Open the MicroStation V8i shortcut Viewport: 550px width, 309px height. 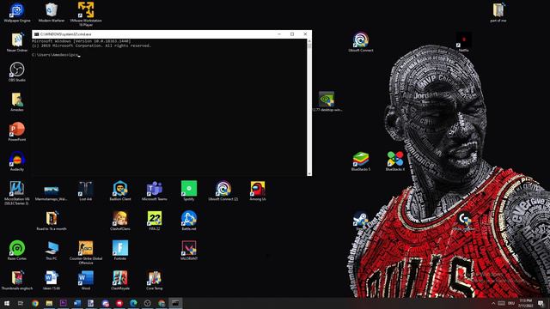[x=17, y=192]
